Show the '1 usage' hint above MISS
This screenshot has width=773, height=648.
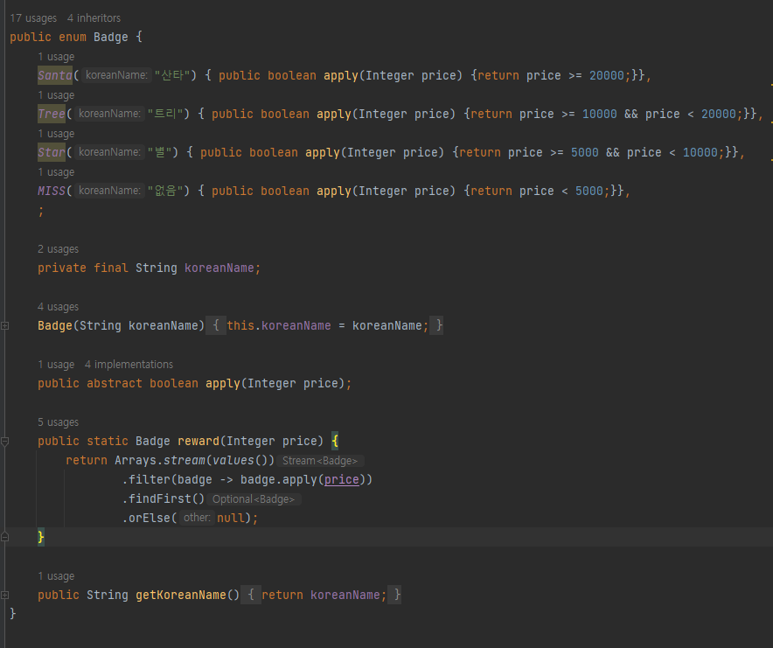[x=56, y=172]
